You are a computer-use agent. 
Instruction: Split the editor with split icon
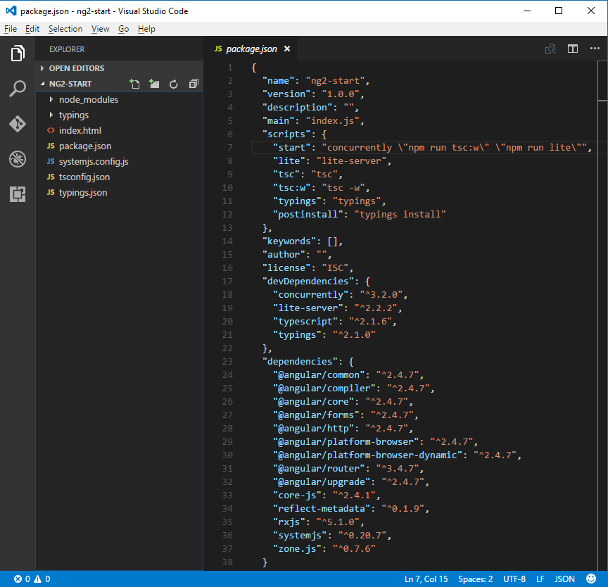(x=573, y=49)
